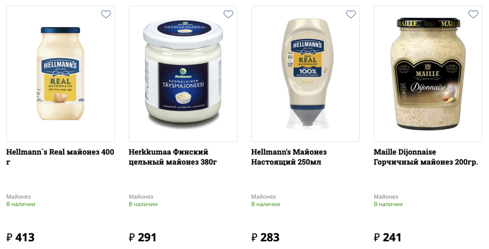489x249 pixels.
Task: View the Hellmann's squeeze bottle picture
Action: tap(306, 74)
